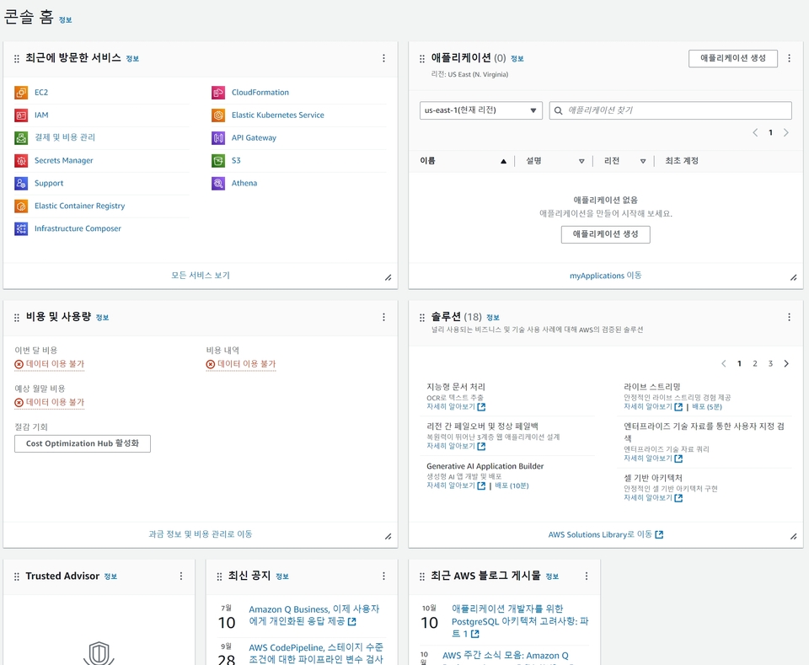Grab the 최근에 방문한 서비스 drag handle
The width and height of the screenshot is (809, 665).
pyautogui.click(x=17, y=59)
